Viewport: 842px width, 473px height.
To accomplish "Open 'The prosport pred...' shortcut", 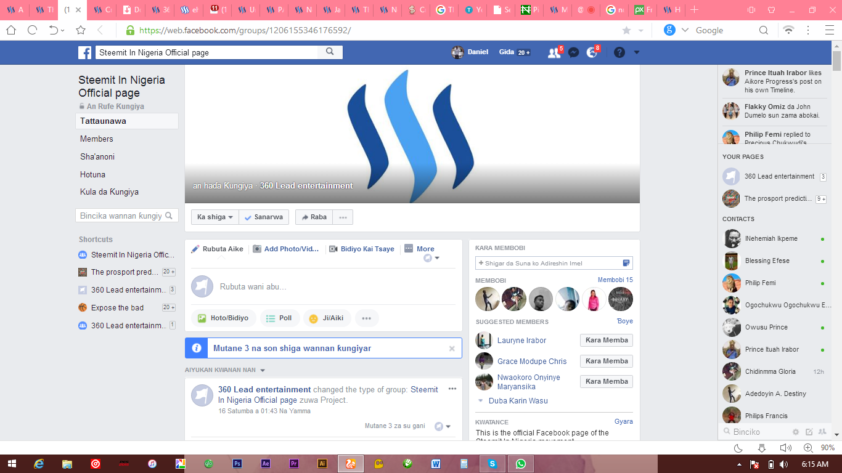I will 125,272.
